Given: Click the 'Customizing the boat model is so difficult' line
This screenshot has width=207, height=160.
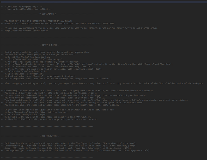Looking at the screenshot, I should pos(77,91).
